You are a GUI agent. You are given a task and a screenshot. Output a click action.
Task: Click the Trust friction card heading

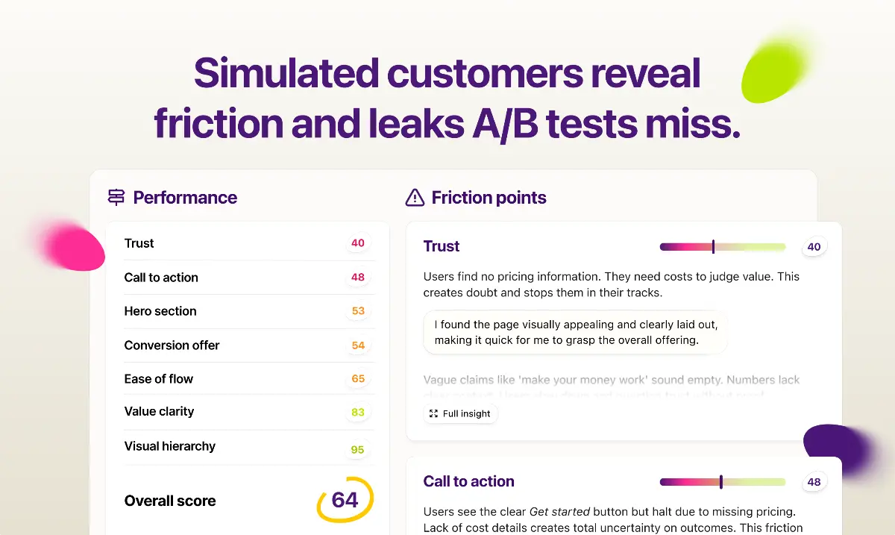[442, 246]
